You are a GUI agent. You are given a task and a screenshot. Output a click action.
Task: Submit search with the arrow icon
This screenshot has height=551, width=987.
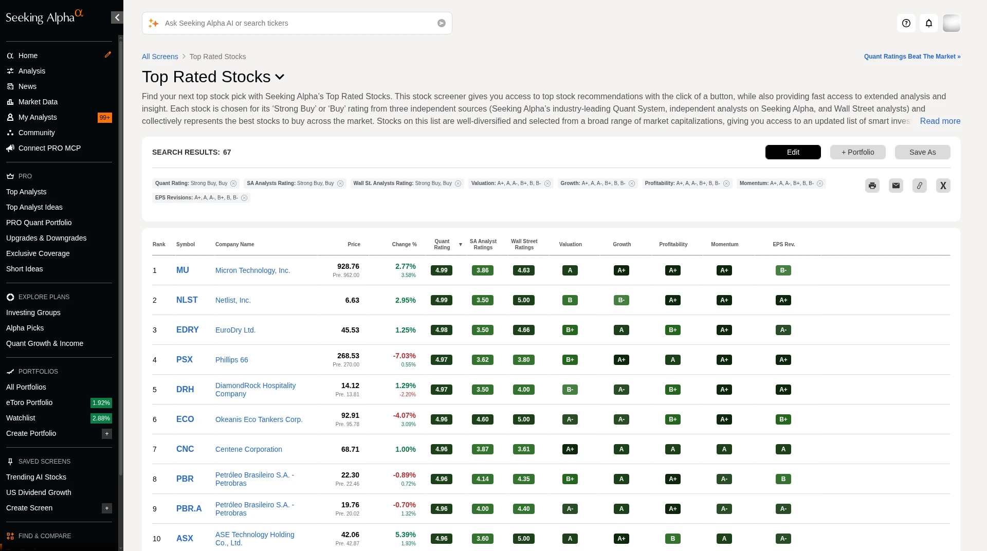(442, 23)
